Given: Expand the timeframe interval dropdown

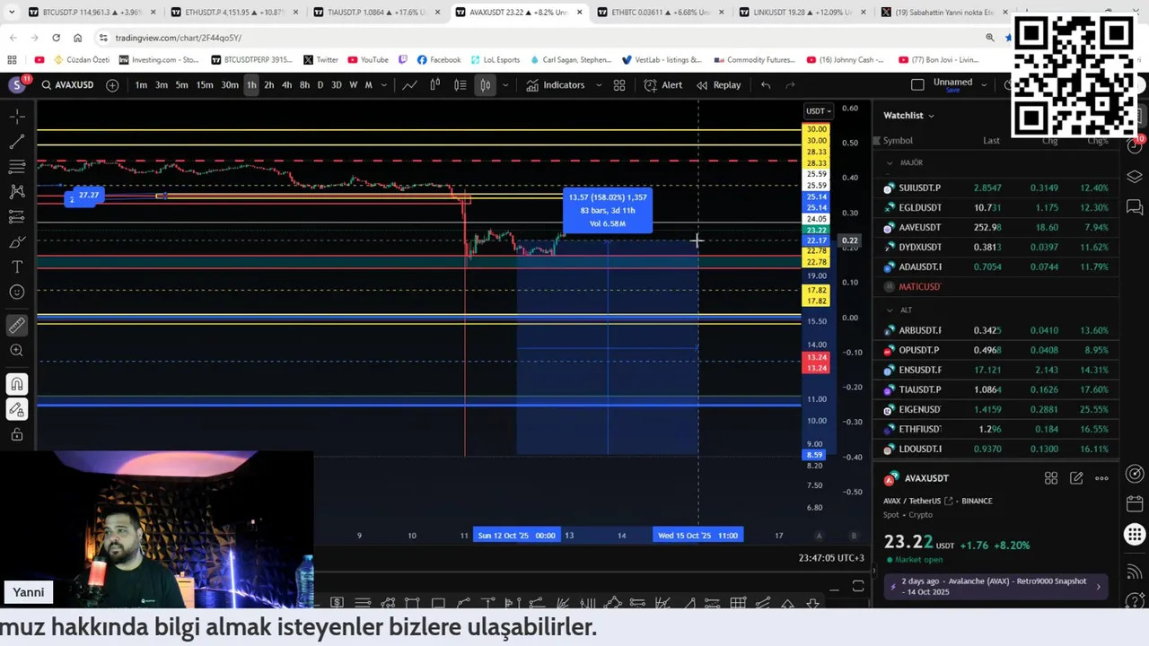Looking at the screenshot, I should click(x=384, y=85).
